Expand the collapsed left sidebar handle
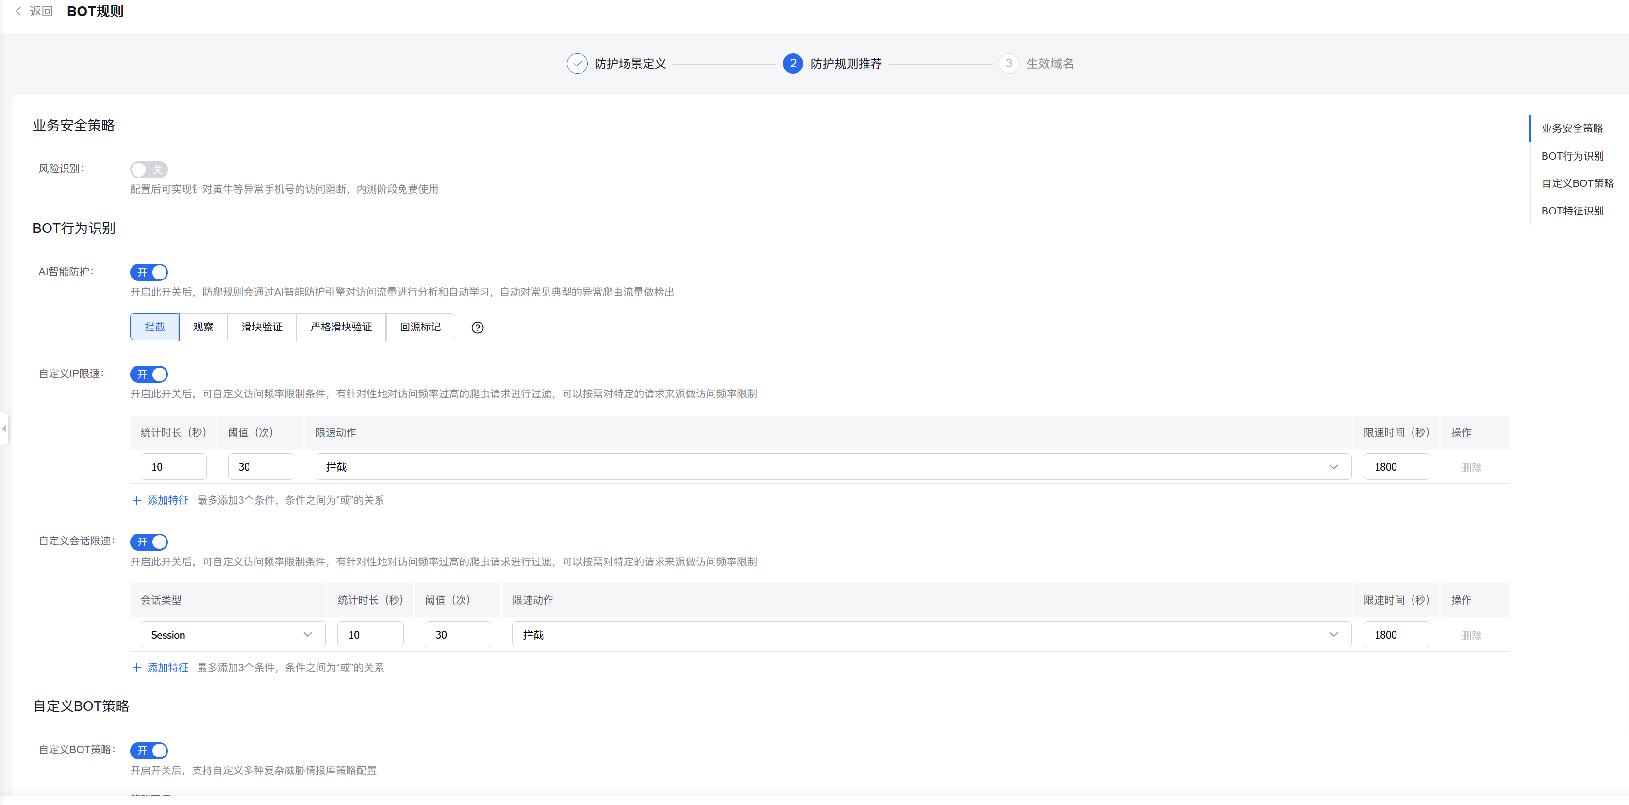The image size is (1629, 805). tap(4, 429)
